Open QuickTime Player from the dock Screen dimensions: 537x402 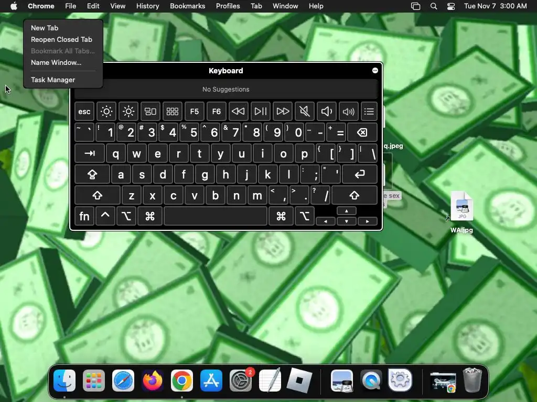click(x=371, y=381)
